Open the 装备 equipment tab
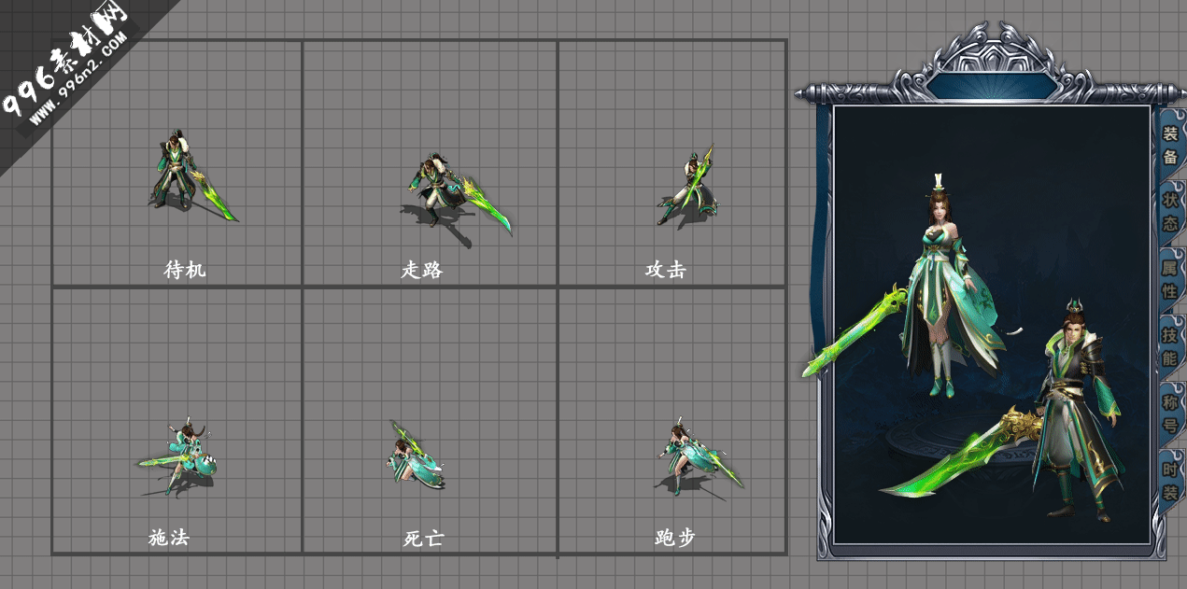This screenshot has height=589, width=1187. coord(1170,145)
